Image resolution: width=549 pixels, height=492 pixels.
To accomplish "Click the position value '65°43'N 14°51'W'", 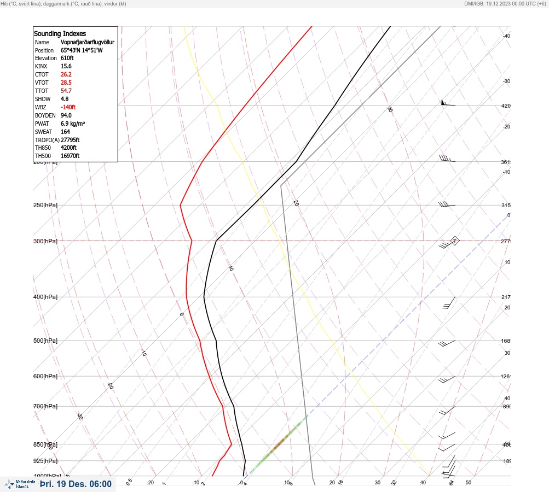I will coord(82,50).
